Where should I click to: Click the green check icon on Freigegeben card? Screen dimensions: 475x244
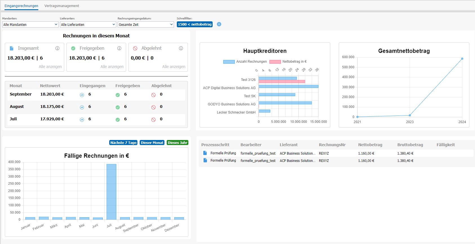coord(73,48)
